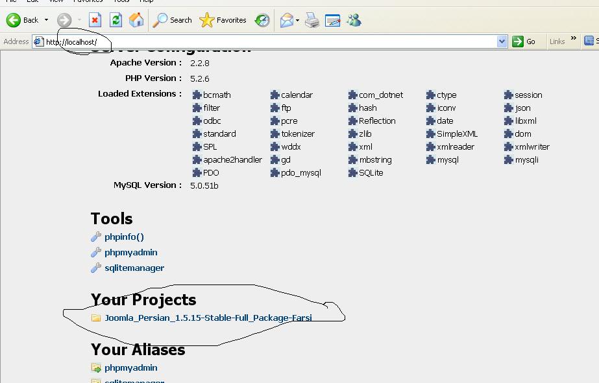
Task: Click the address bar with http://localhost/
Action: [x=269, y=41]
